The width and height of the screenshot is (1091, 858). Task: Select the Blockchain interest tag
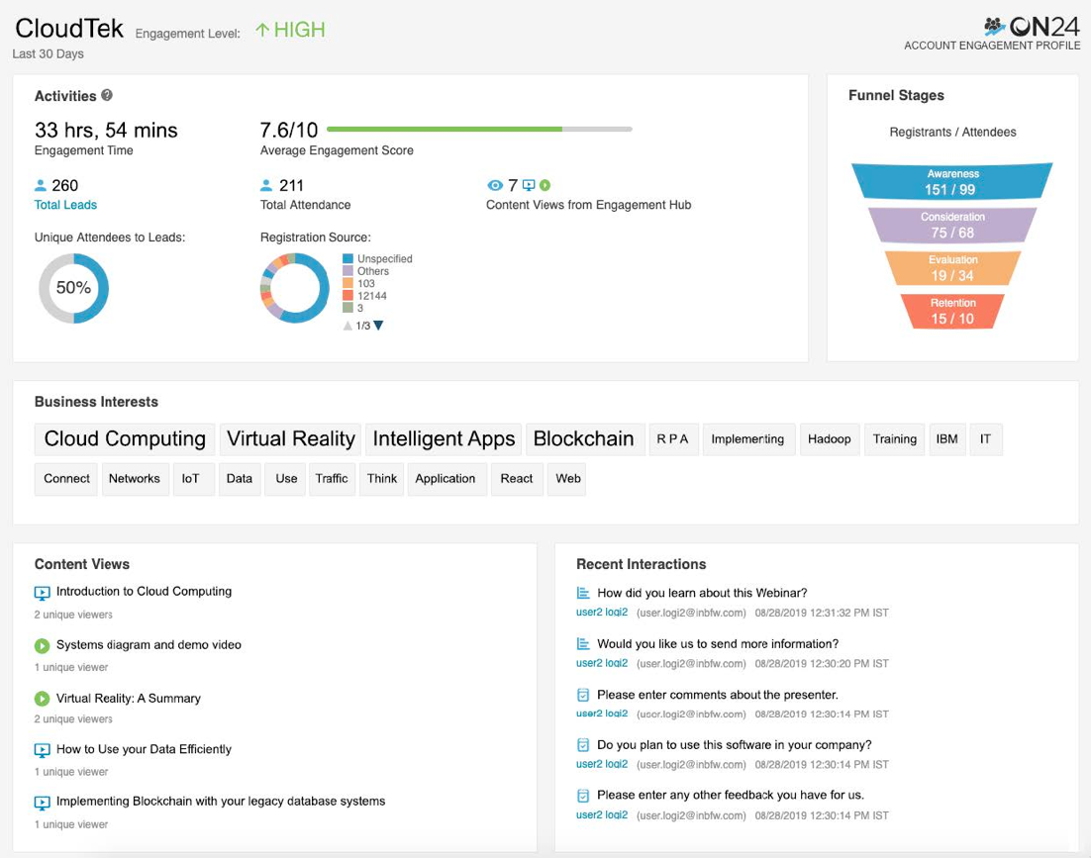click(584, 438)
